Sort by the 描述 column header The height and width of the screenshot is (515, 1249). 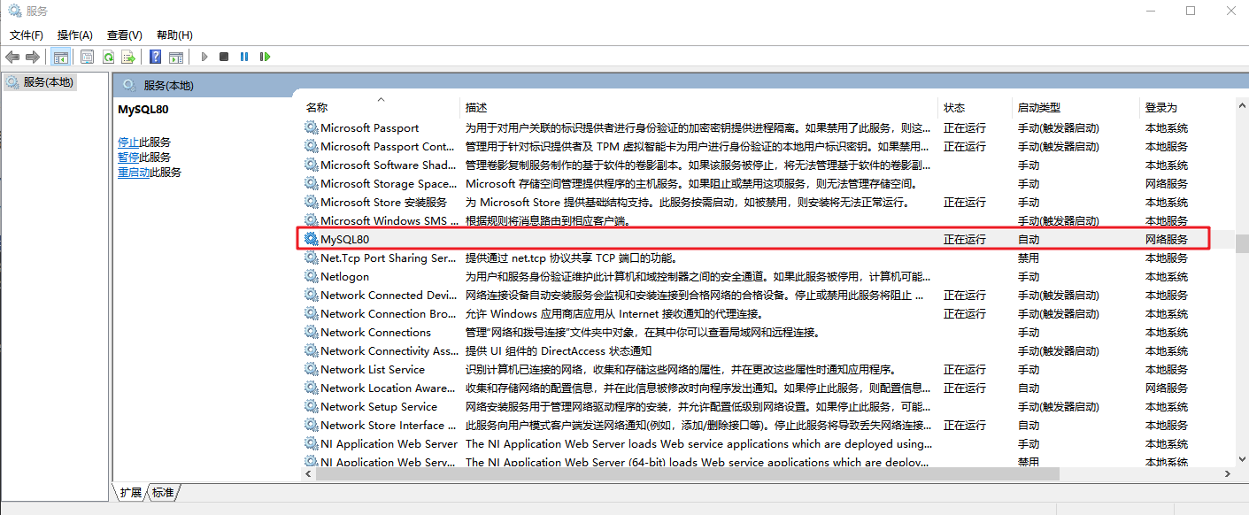pos(699,107)
